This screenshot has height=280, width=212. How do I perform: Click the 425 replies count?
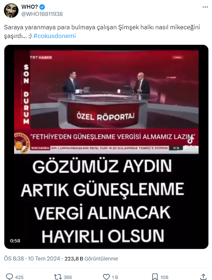19,277
